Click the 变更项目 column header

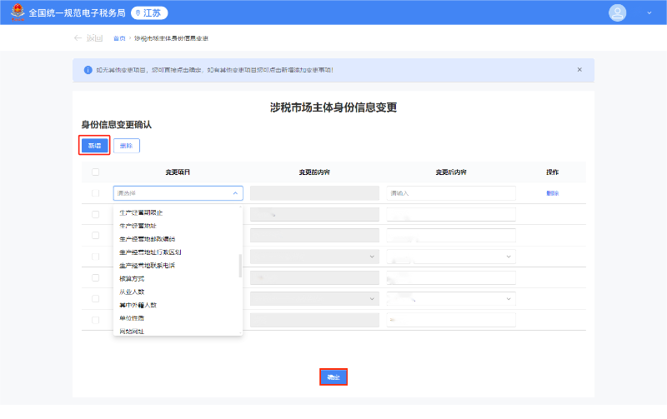point(178,172)
